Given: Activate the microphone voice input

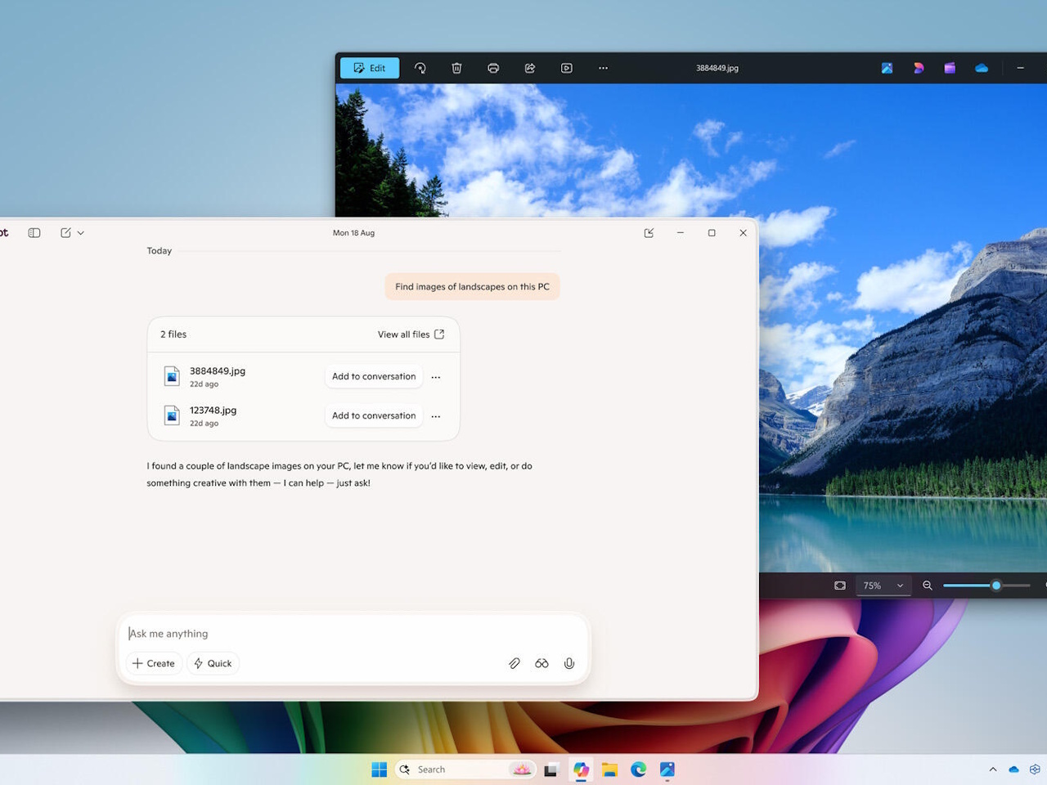Looking at the screenshot, I should point(569,663).
